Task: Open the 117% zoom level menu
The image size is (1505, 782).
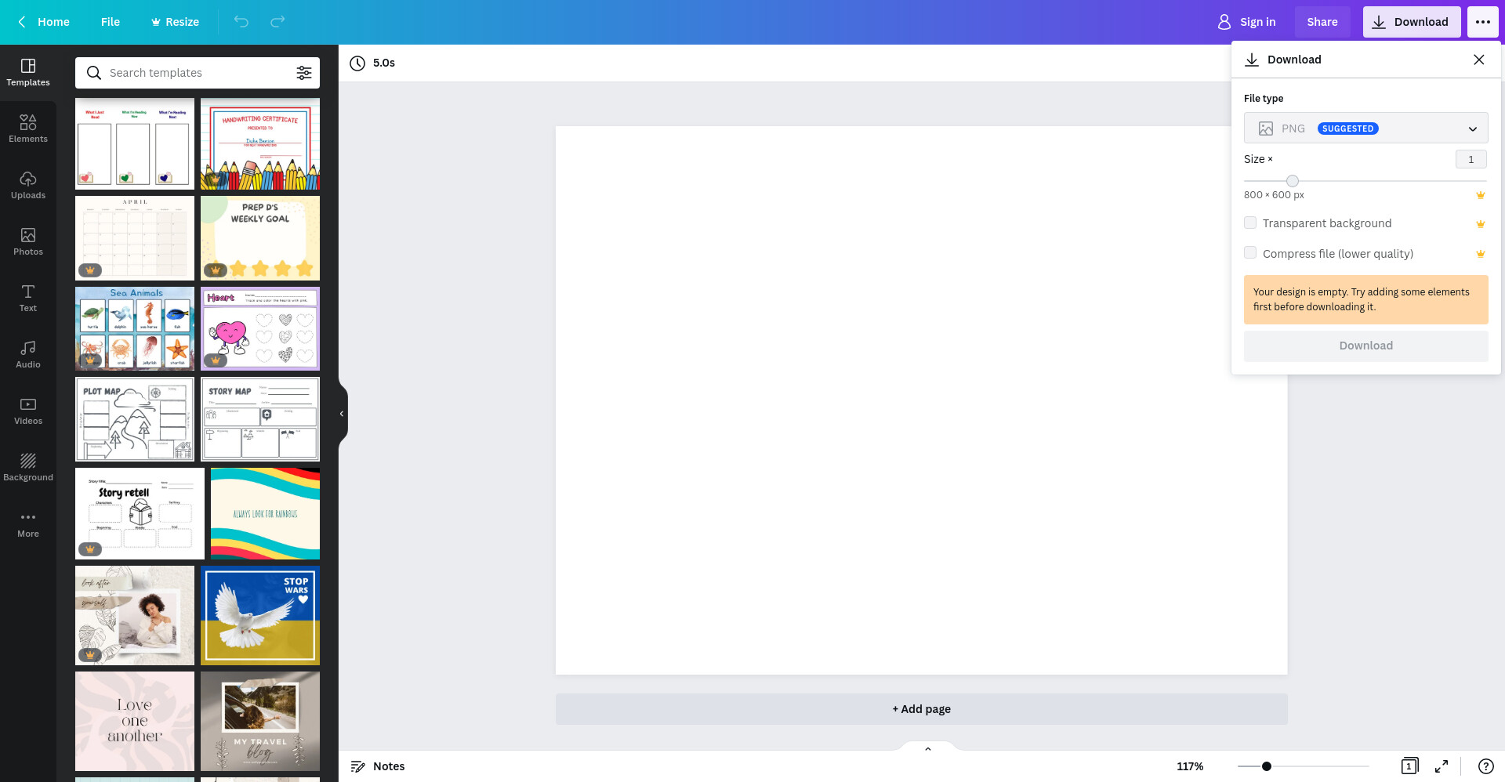Action: [x=1190, y=766]
